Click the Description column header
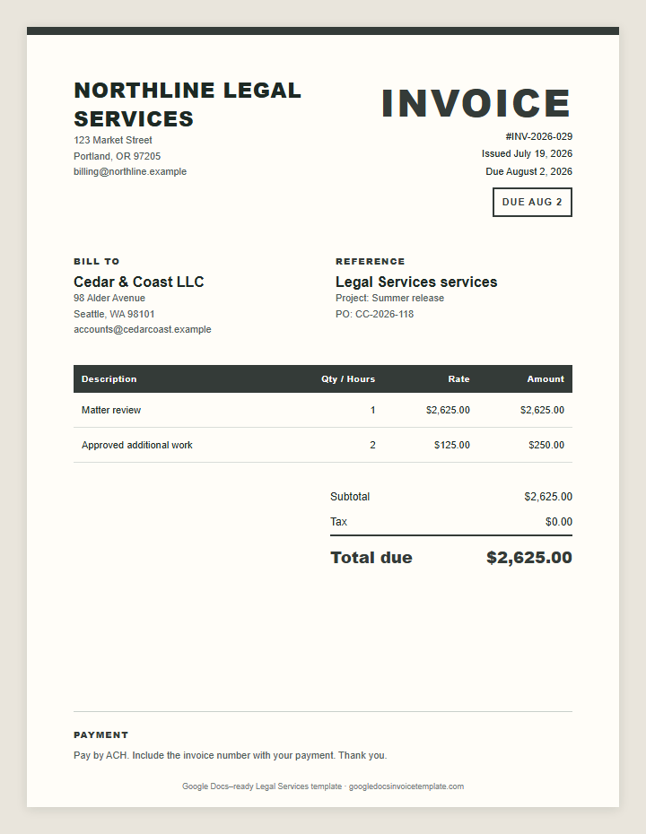 click(x=109, y=378)
